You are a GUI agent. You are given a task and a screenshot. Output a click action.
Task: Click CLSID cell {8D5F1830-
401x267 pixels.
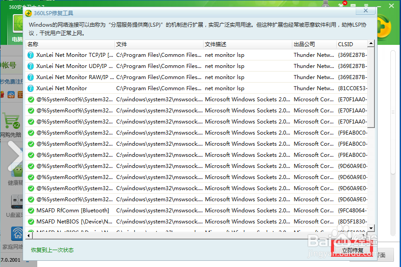352,222
